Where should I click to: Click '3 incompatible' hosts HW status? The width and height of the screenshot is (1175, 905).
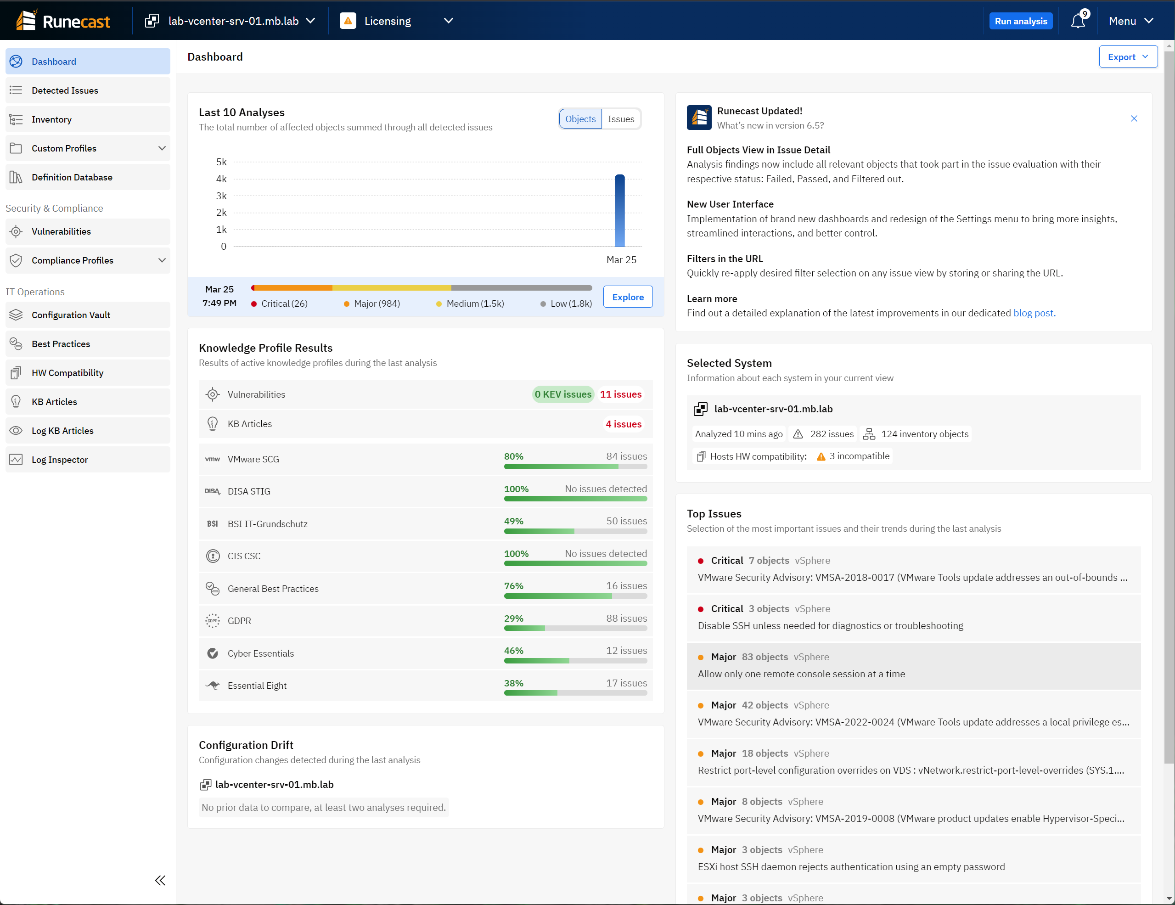853,456
